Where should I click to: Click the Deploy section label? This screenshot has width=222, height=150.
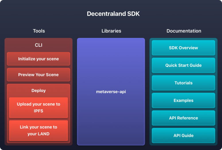(x=38, y=90)
